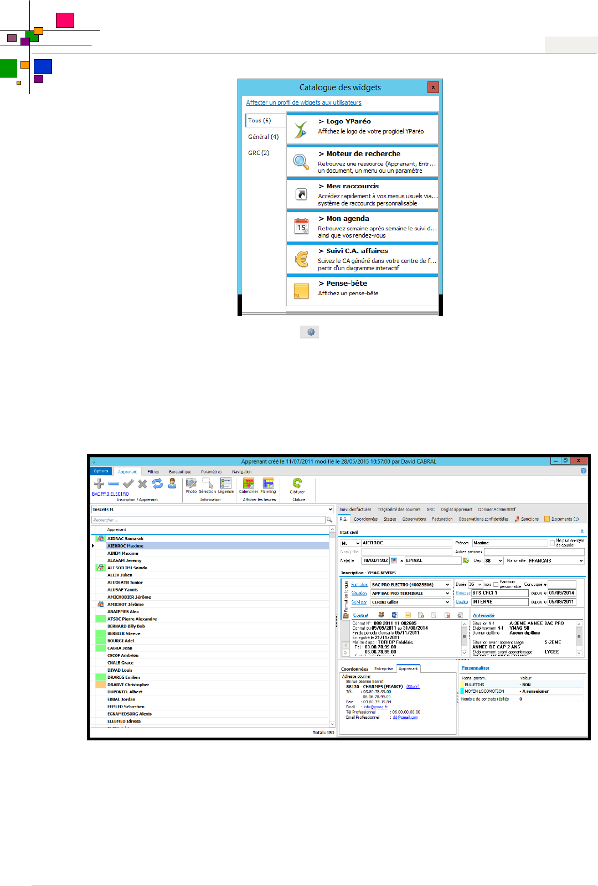Select the 'Général (4)' category in widget catalogue

(x=264, y=137)
